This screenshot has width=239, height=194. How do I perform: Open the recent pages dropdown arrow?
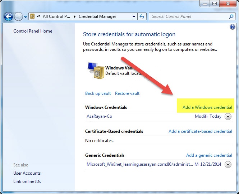click(x=26, y=17)
